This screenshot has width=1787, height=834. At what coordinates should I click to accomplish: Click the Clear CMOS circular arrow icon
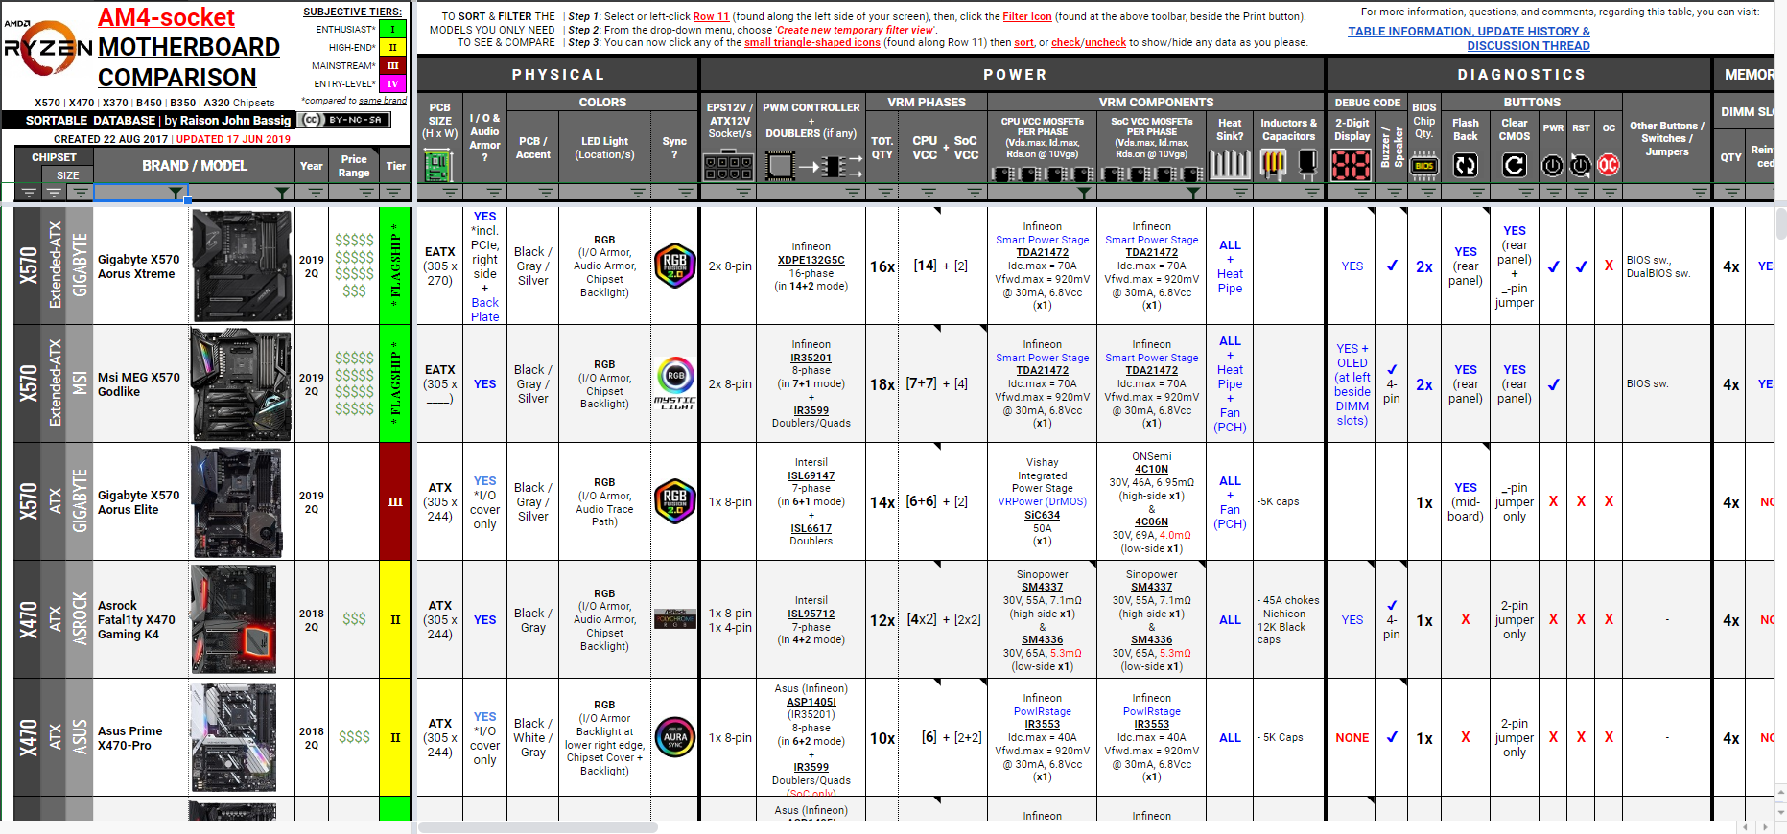(1514, 166)
